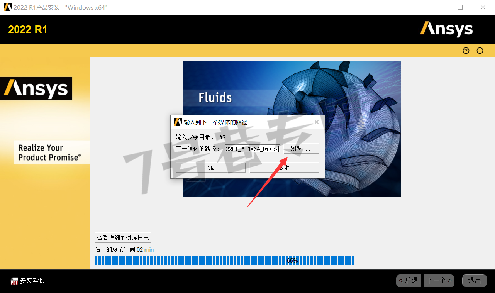
Task: Confirm the path with the OK button
Action: (210, 168)
